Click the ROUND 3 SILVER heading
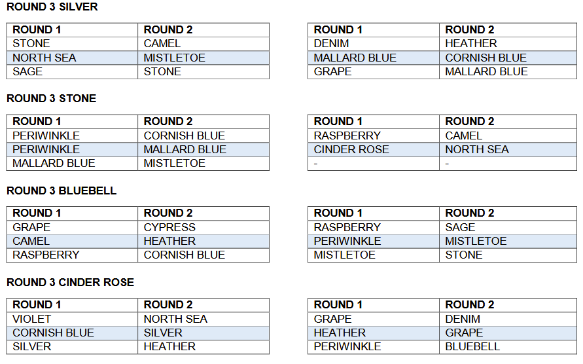This screenshot has height=364, width=583. click(x=52, y=7)
